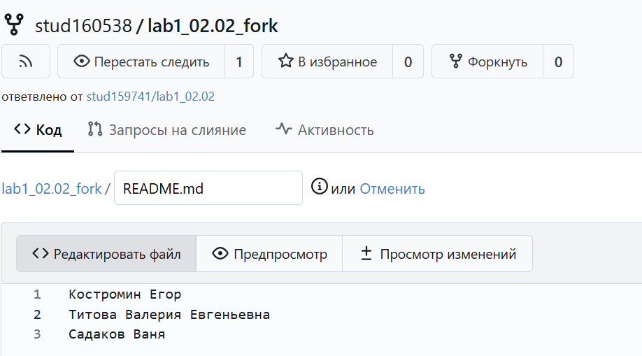Image resolution: width=642 pixels, height=356 pixels.
Task: Toggle watching with Перестать следить button
Action: 141,62
